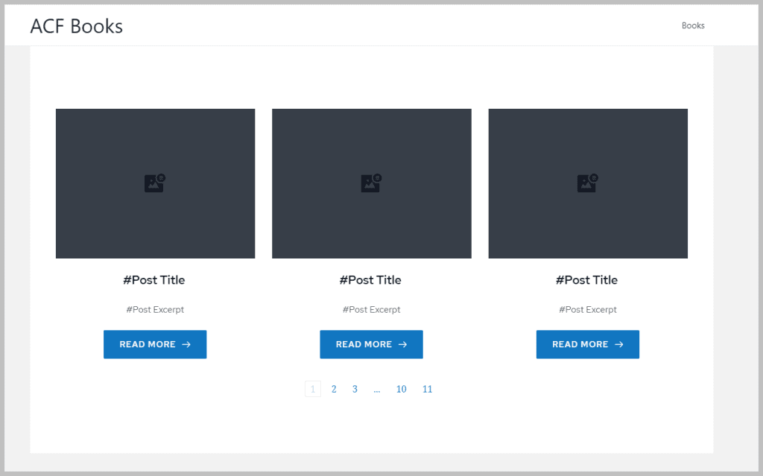Click READ MORE button in middle card

pyautogui.click(x=371, y=345)
